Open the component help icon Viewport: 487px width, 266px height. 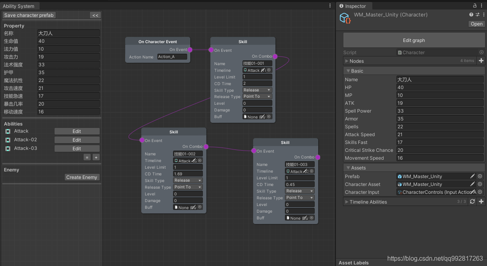[471, 15]
